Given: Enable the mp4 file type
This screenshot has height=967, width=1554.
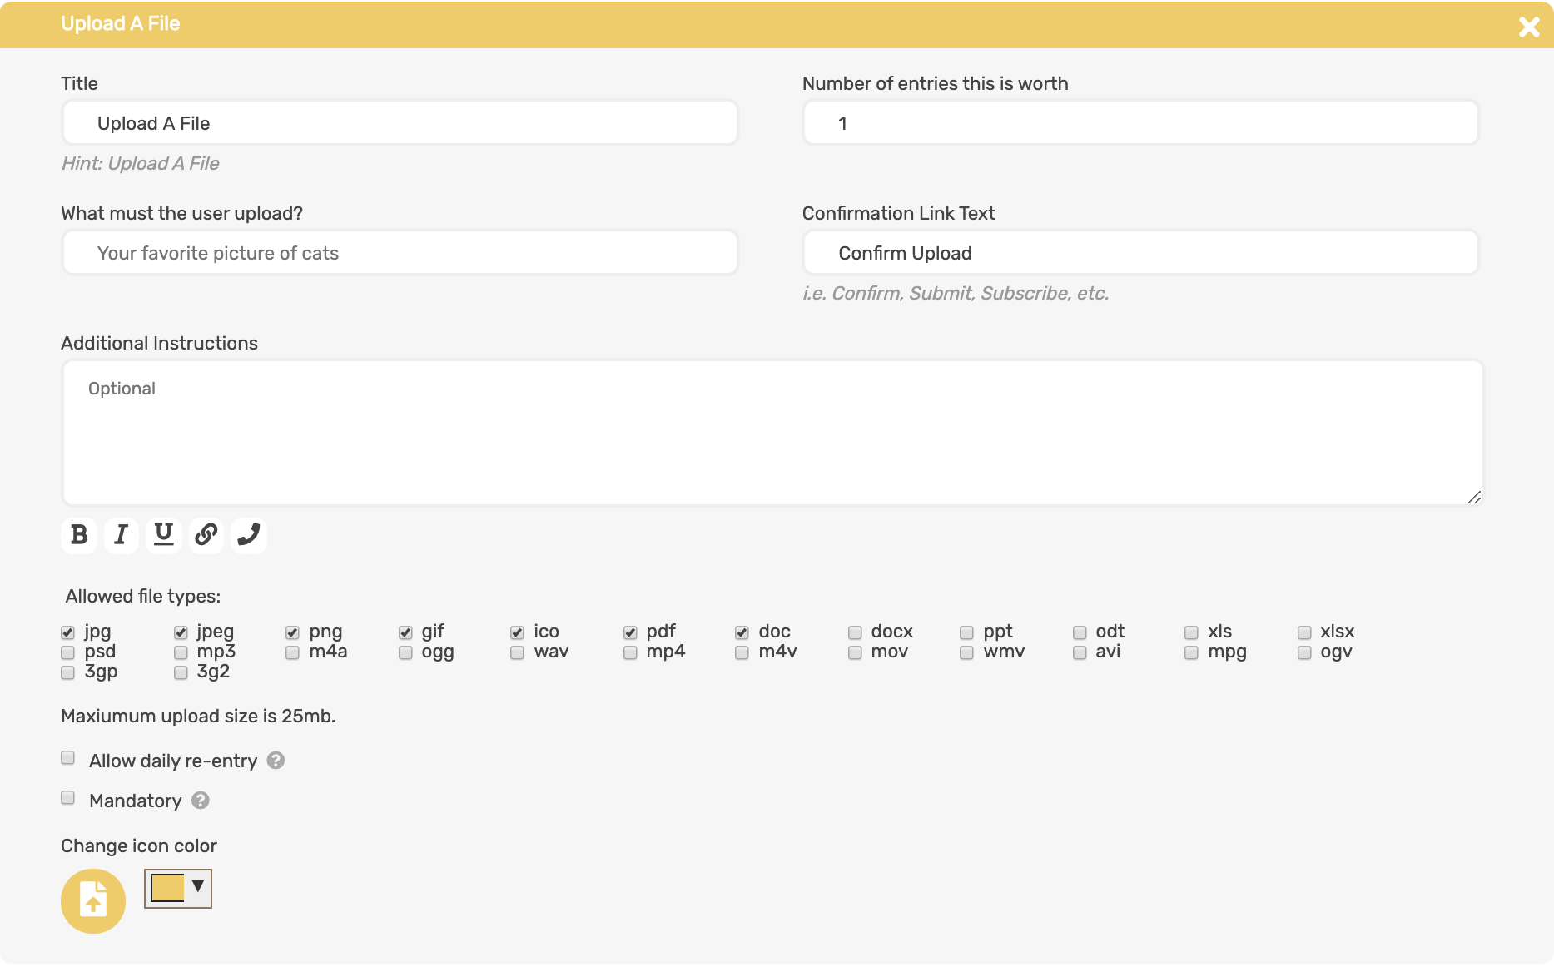Looking at the screenshot, I should point(629,652).
